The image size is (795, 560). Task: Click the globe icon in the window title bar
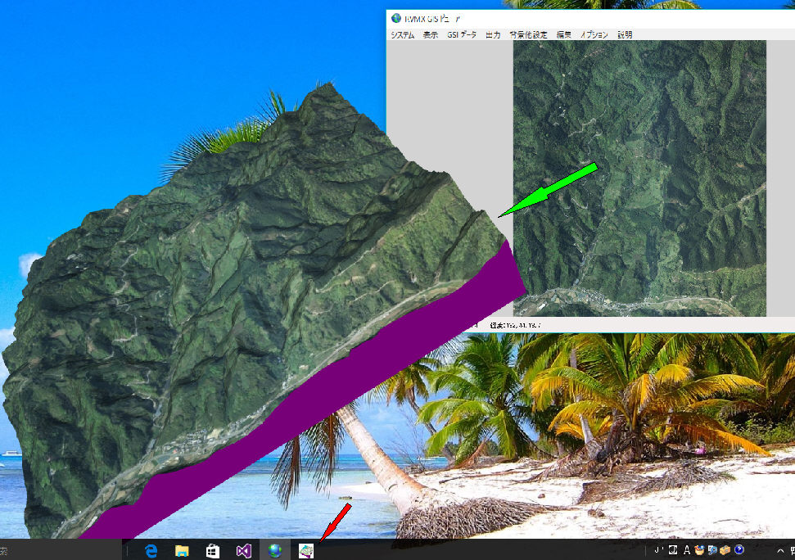pyautogui.click(x=396, y=18)
